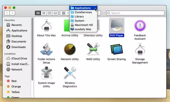Select the Orange tag

click(14, 86)
